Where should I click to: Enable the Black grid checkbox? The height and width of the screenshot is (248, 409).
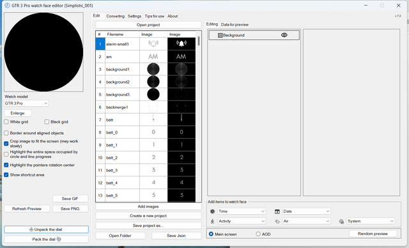pos(47,122)
